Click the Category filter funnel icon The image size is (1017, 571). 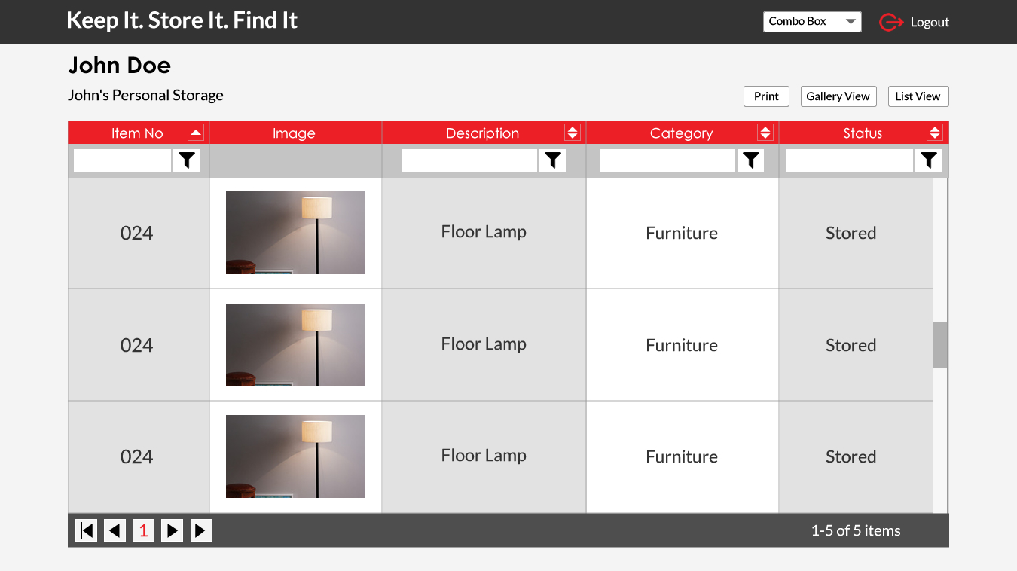click(x=750, y=160)
